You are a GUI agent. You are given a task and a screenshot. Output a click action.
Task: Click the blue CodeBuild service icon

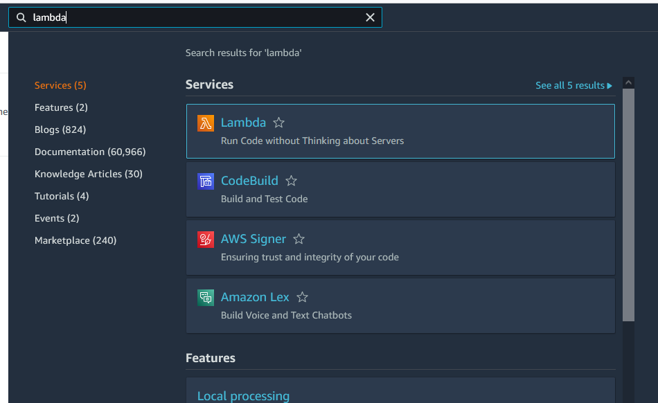[x=206, y=181]
